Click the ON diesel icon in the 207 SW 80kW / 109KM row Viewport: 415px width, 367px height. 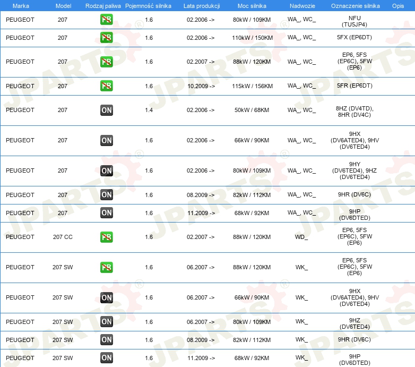106,321
